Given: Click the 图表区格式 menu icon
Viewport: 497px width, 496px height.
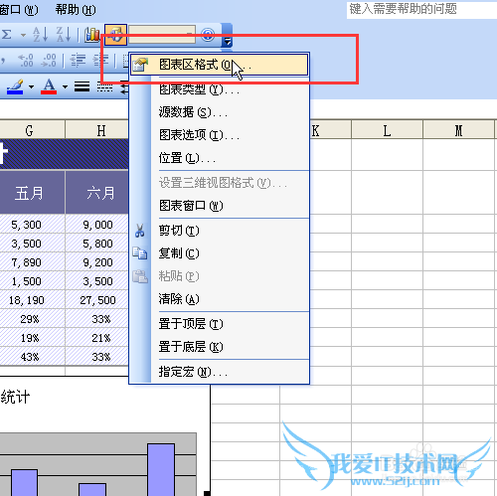Looking at the screenshot, I should click(140, 65).
